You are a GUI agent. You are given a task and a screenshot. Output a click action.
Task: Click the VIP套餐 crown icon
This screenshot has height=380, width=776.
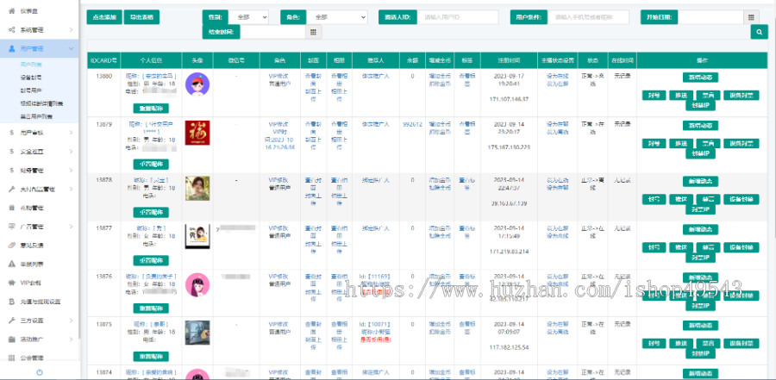point(11,283)
